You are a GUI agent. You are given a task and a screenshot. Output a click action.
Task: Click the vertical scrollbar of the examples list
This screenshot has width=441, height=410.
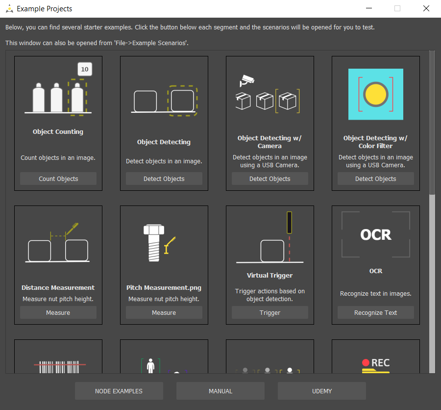tap(432, 123)
